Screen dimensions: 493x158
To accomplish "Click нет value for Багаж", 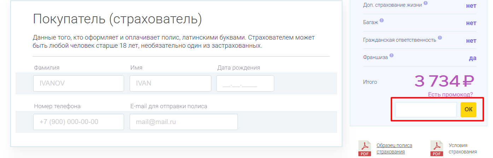I will click(x=471, y=23).
